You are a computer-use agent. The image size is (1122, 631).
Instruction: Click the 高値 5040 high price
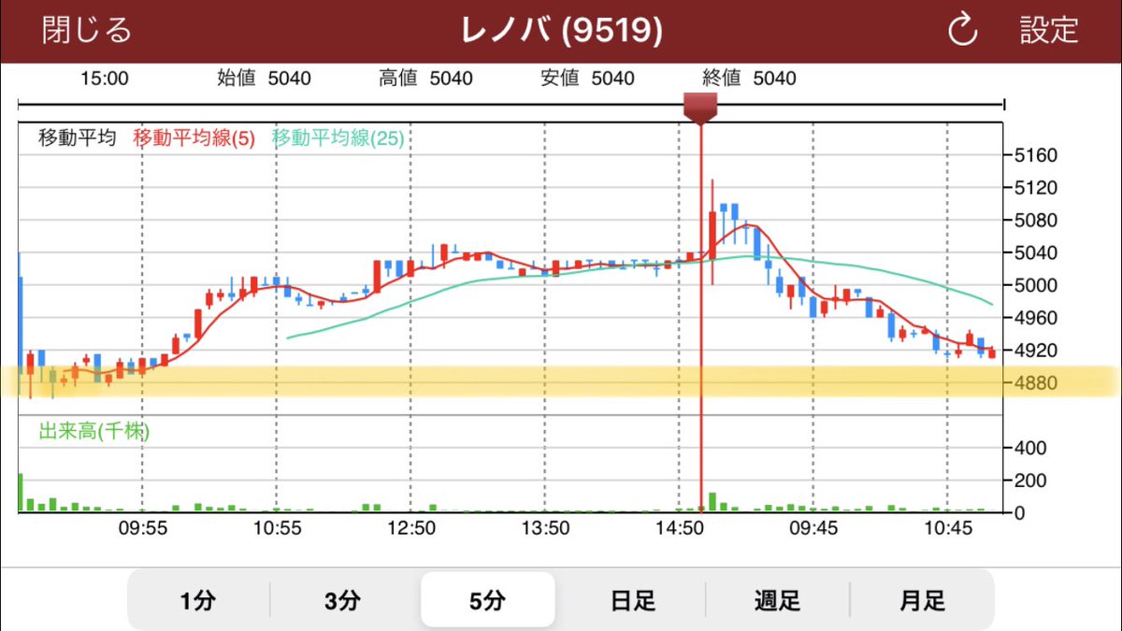(x=425, y=79)
